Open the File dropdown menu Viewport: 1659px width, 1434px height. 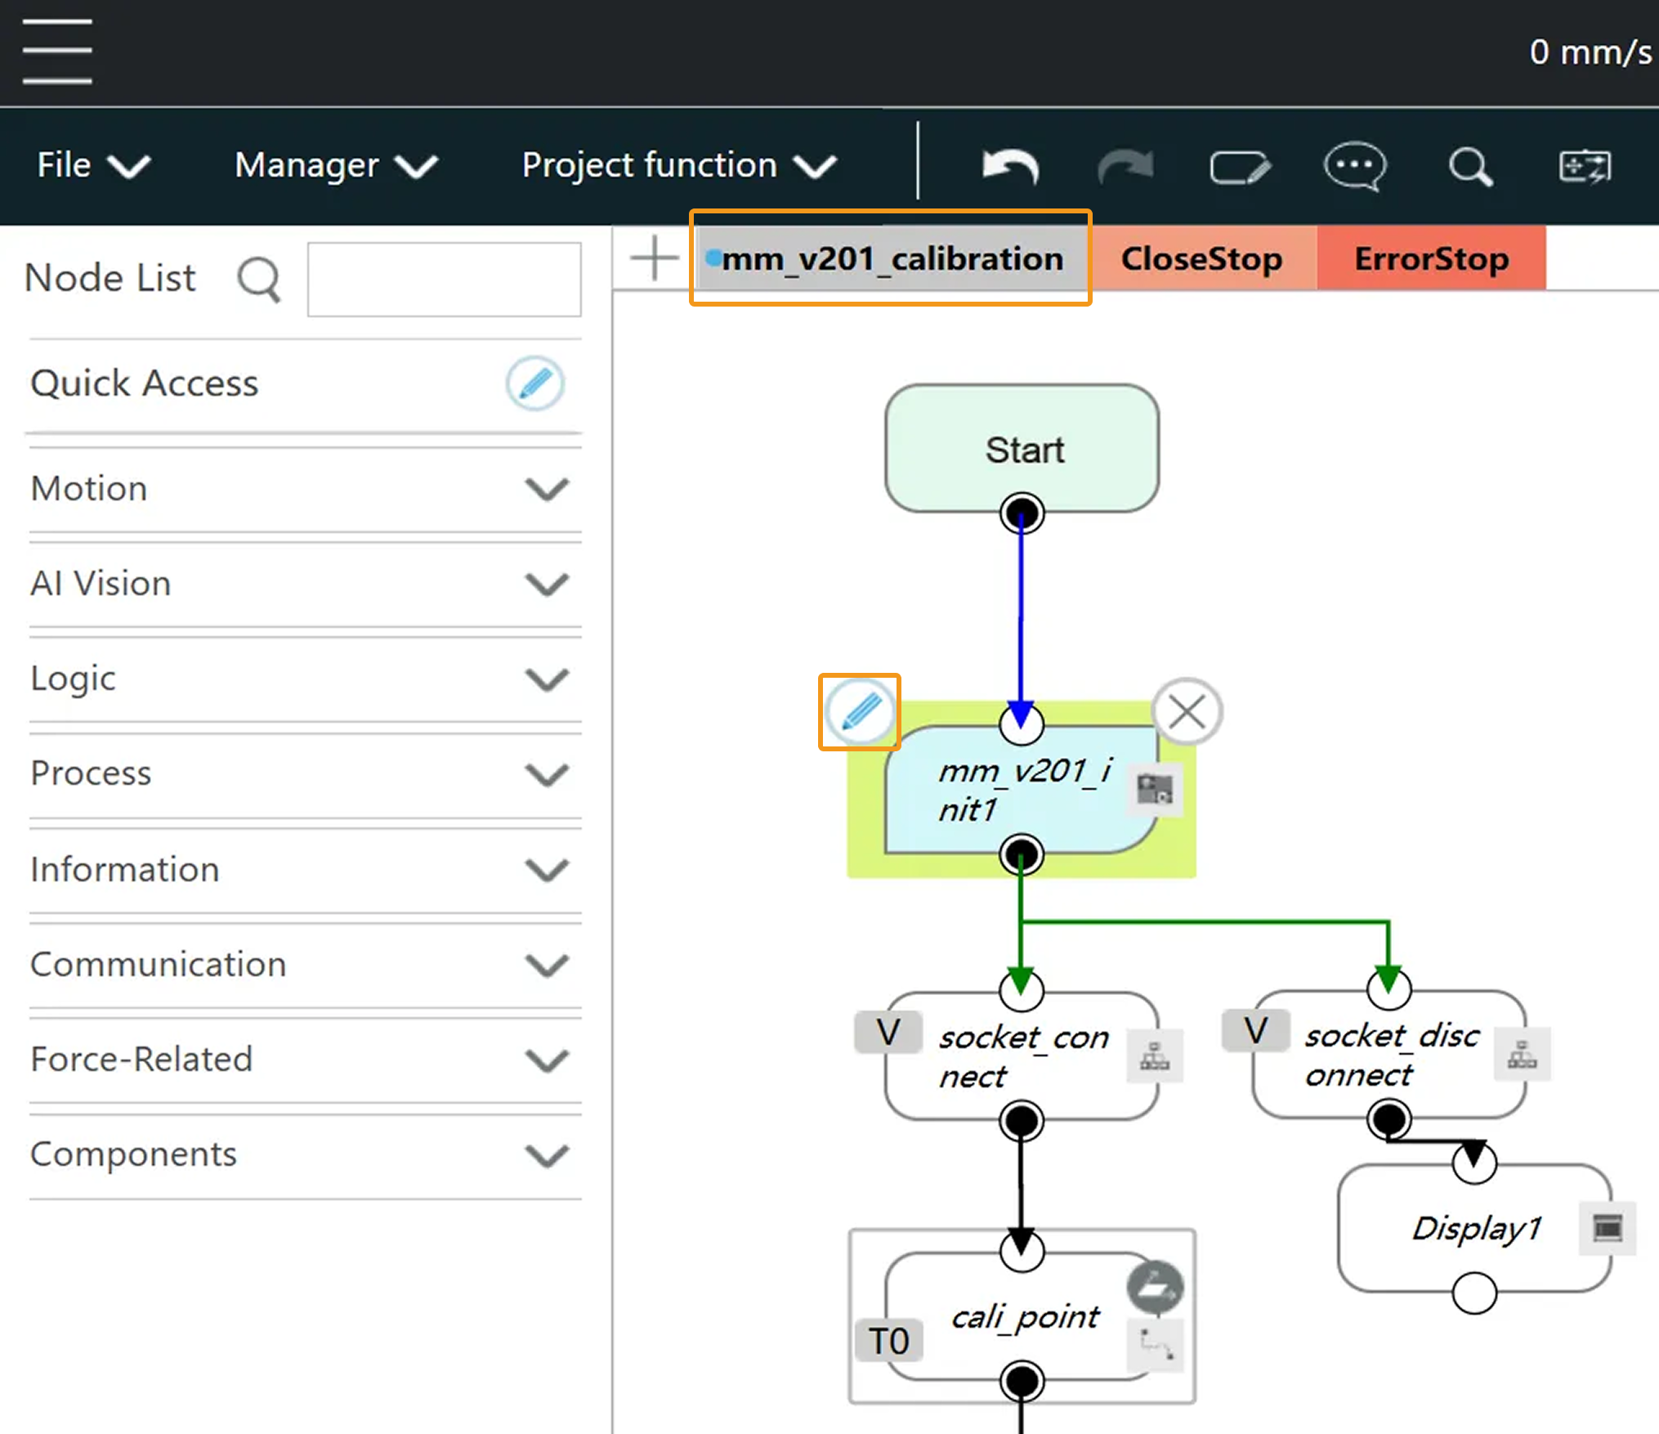click(92, 166)
